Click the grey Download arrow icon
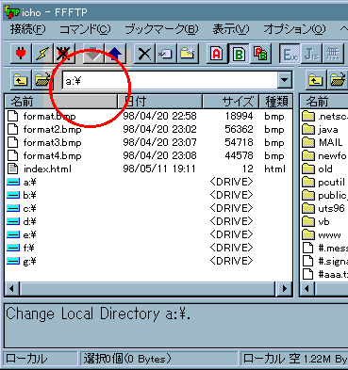The height and width of the screenshot is (370, 348). point(93,54)
